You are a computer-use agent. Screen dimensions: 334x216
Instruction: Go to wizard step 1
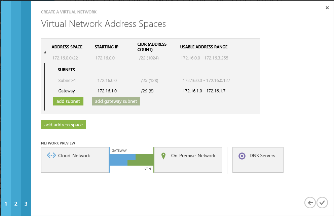click(6, 204)
